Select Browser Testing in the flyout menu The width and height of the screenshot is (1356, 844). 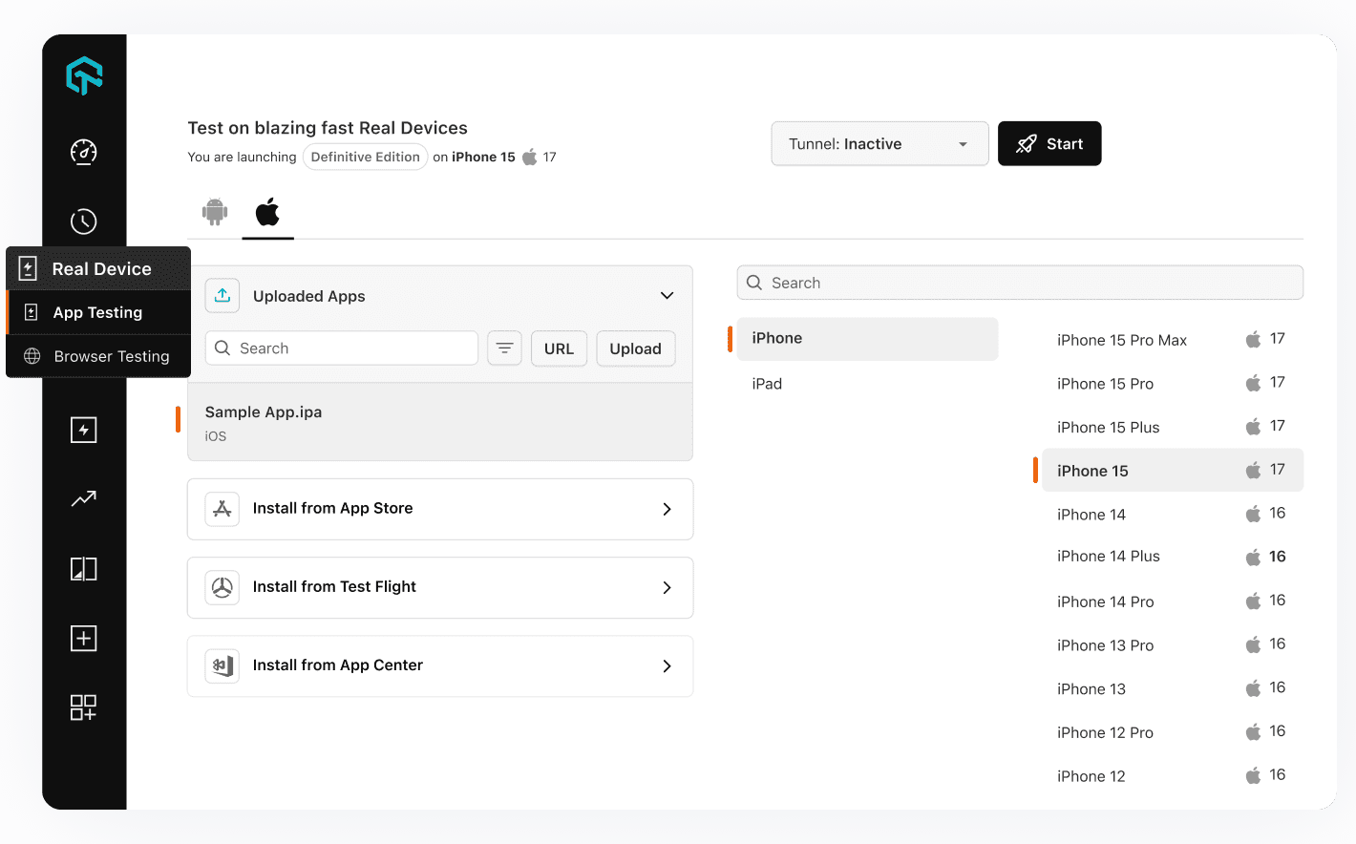point(111,356)
